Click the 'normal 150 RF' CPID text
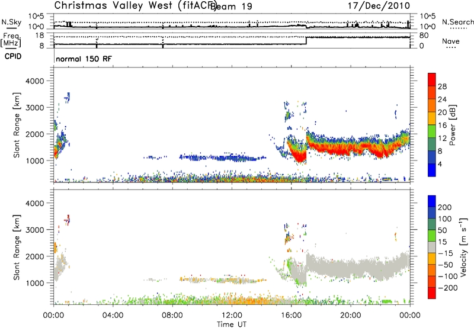 (x=84, y=59)
